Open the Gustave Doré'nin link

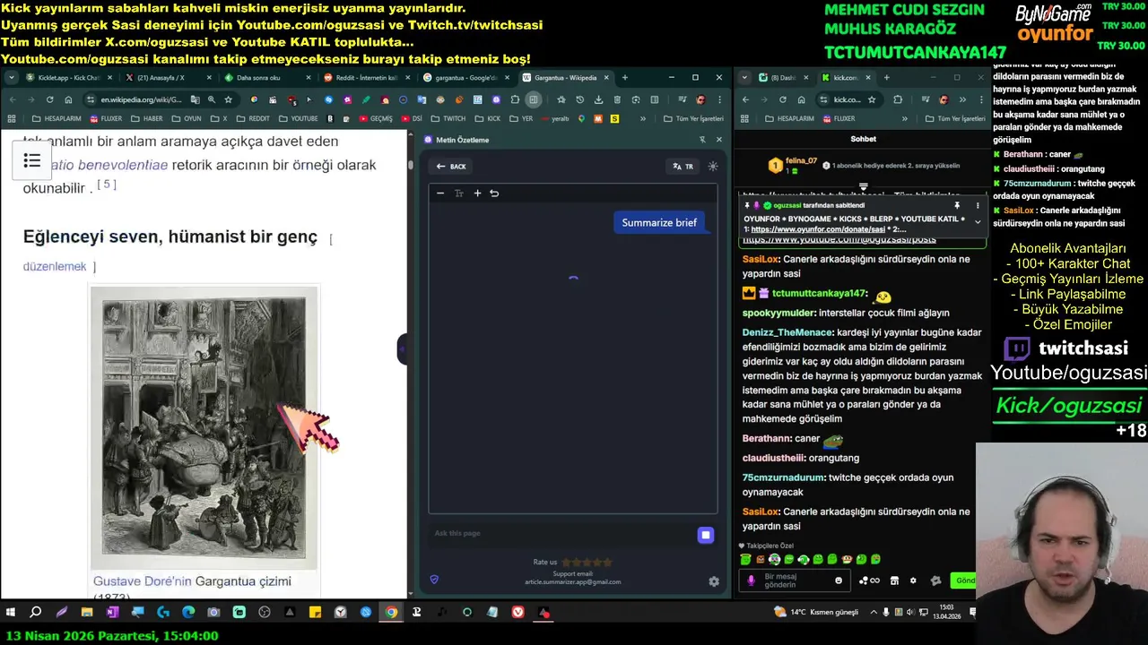point(143,581)
